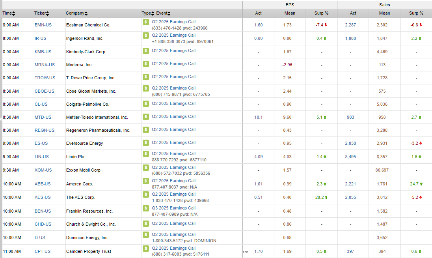This screenshot has height=258, width=432.
Task: Open the MRNA-US ticker link
Action: click(x=45, y=65)
